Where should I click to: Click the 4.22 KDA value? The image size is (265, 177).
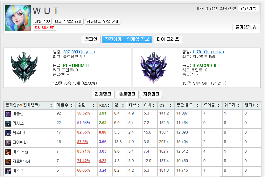click(x=102, y=161)
